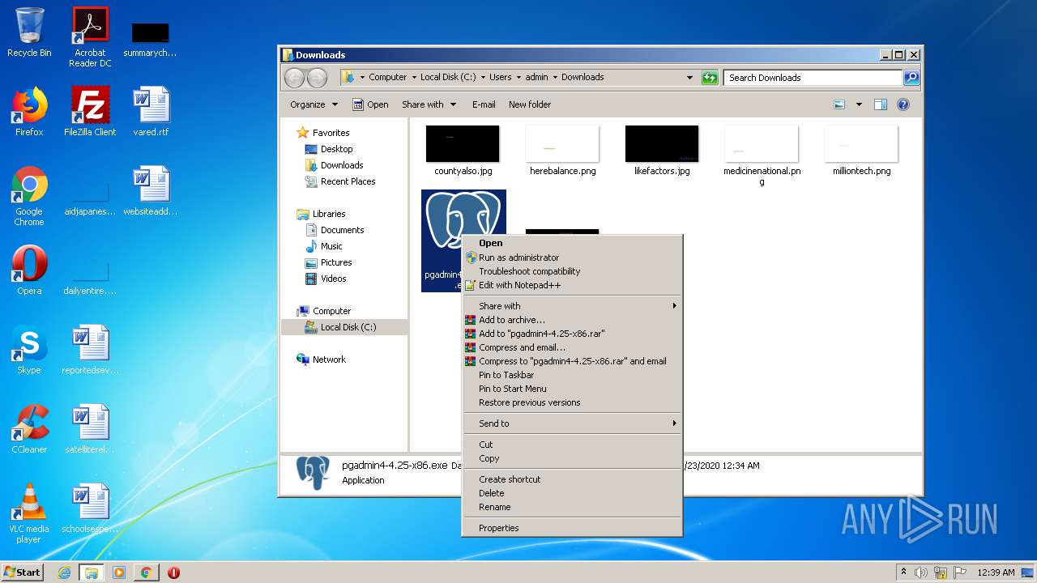
Task: Choose Open in the context menu
Action: point(572,243)
